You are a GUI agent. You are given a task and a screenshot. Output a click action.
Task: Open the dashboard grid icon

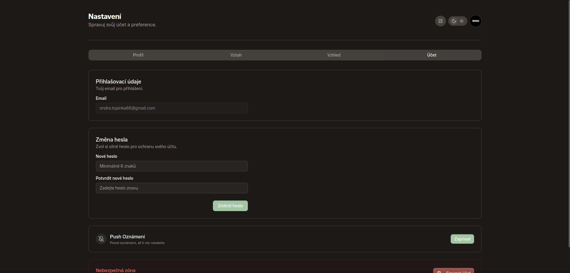(x=440, y=21)
